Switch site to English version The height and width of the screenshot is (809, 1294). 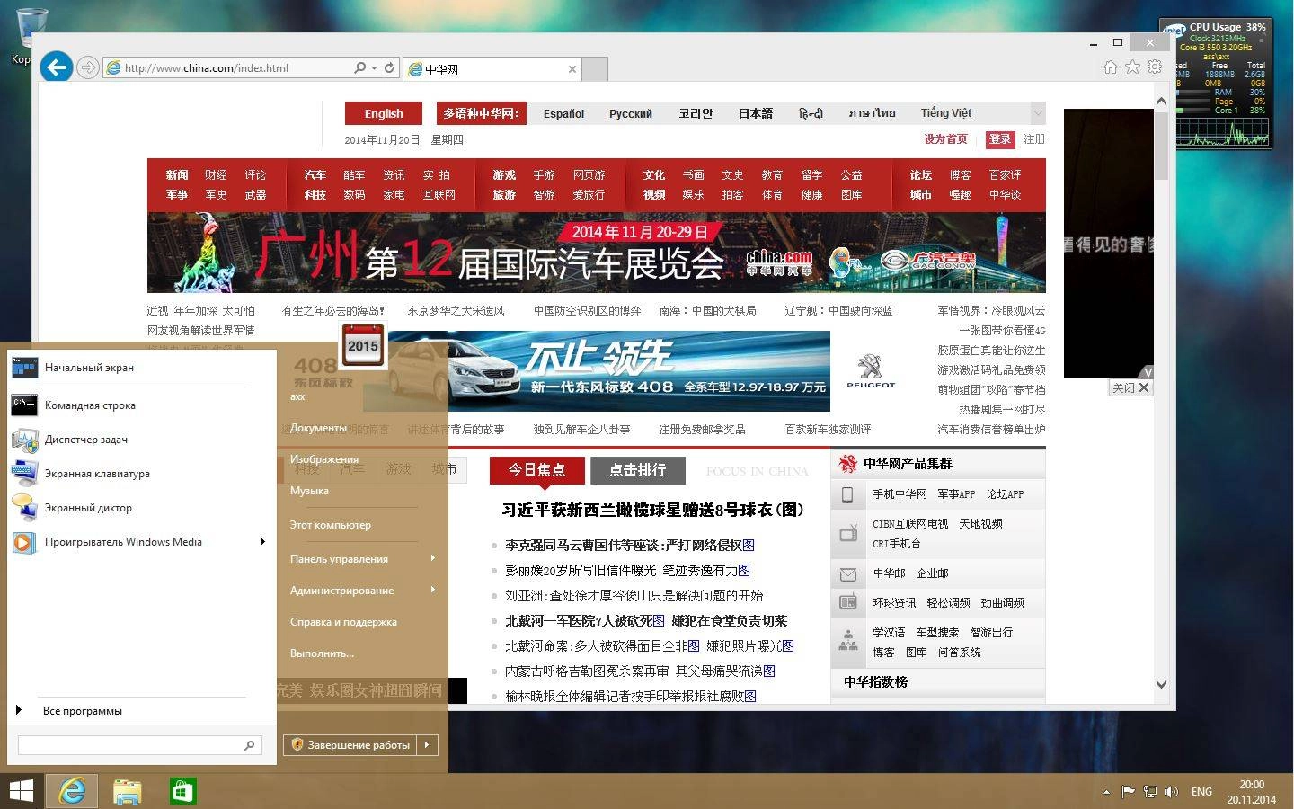[x=384, y=113]
